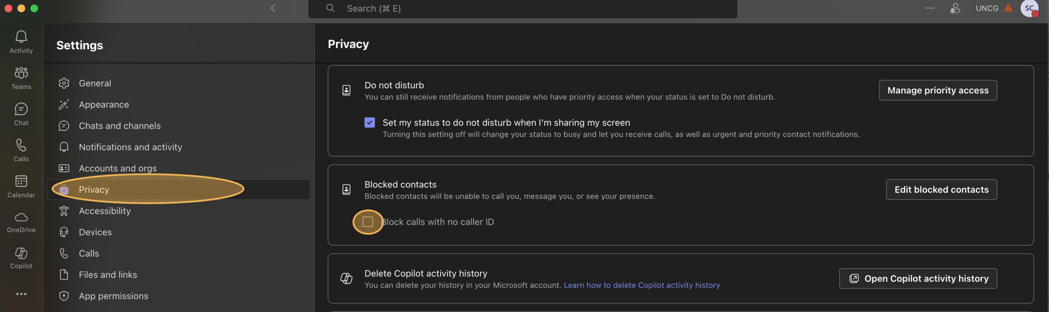Click the Copilot icon in Delete history section
1049x312 pixels.
[x=346, y=278]
